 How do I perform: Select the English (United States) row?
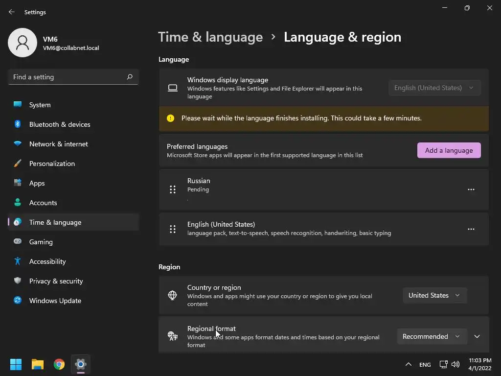[324, 229]
